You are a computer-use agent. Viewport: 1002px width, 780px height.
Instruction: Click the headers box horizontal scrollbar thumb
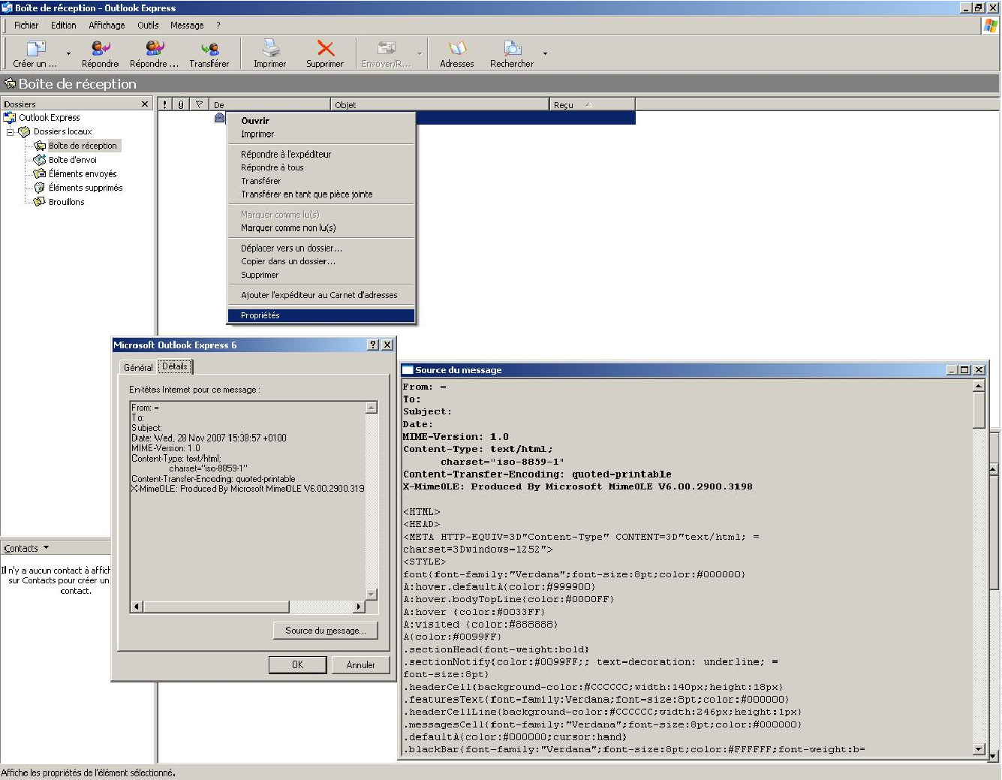216,607
